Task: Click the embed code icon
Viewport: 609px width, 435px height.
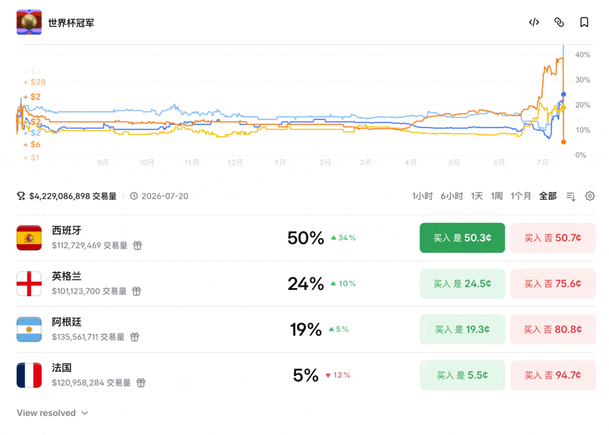Action: coord(534,23)
